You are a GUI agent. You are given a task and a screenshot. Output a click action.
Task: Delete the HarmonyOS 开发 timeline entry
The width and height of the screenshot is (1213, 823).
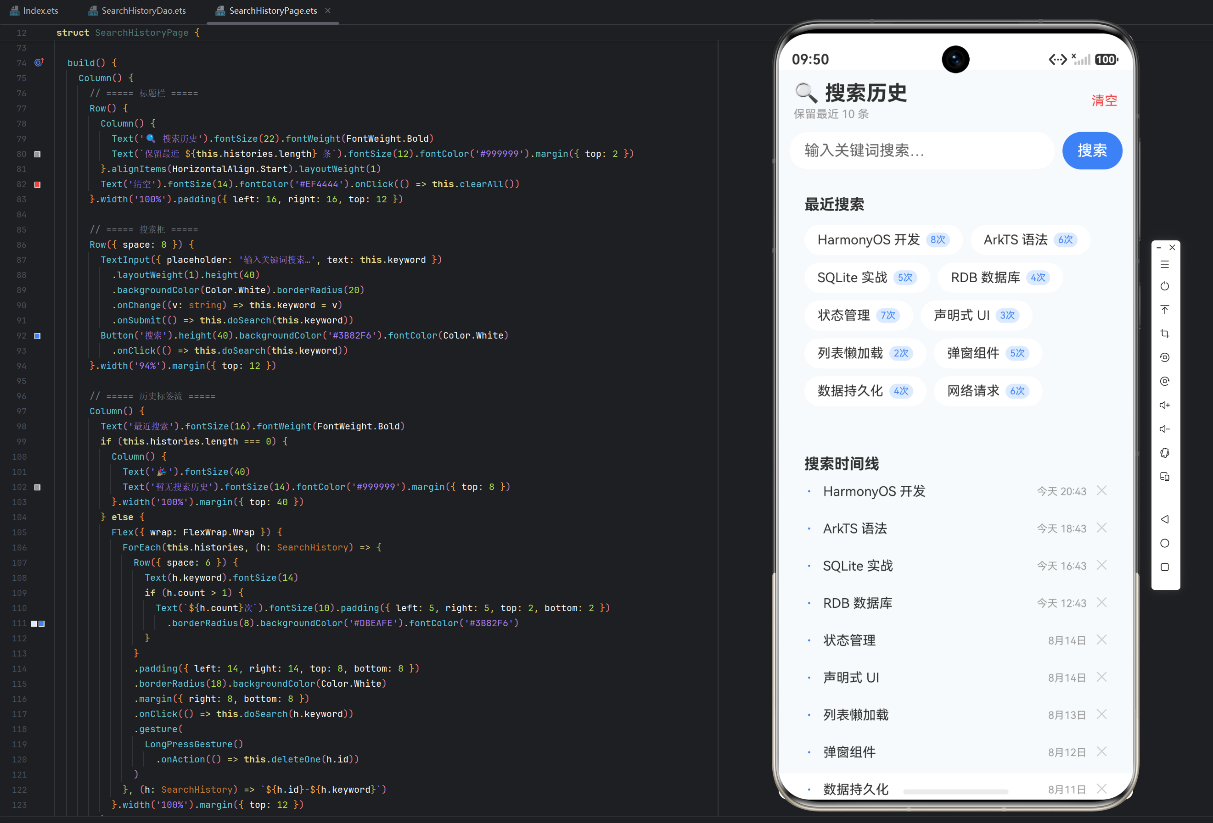pos(1102,491)
